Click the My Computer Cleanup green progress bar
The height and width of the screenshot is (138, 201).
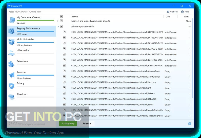coord(35,20)
